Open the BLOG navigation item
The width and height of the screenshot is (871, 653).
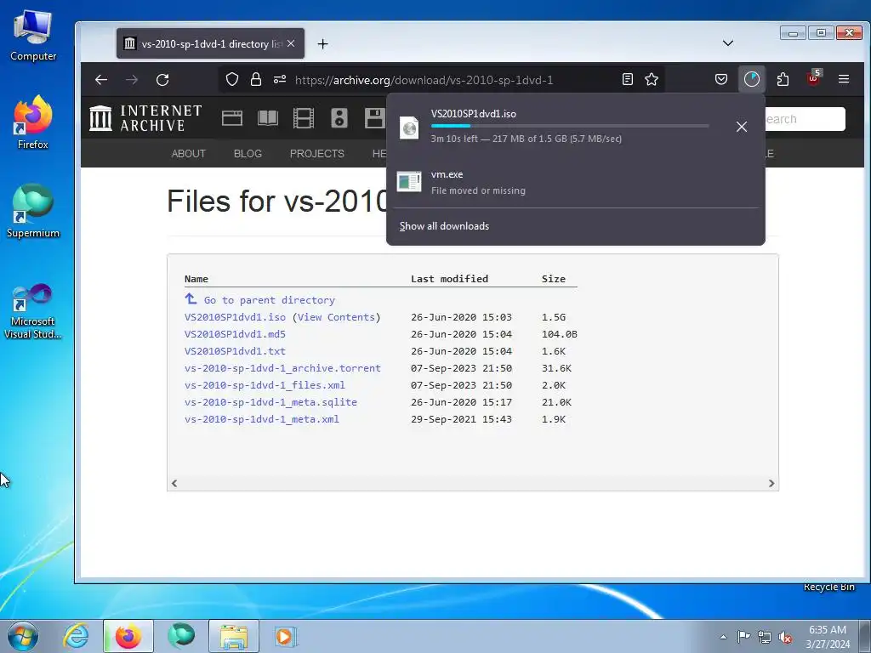248,154
